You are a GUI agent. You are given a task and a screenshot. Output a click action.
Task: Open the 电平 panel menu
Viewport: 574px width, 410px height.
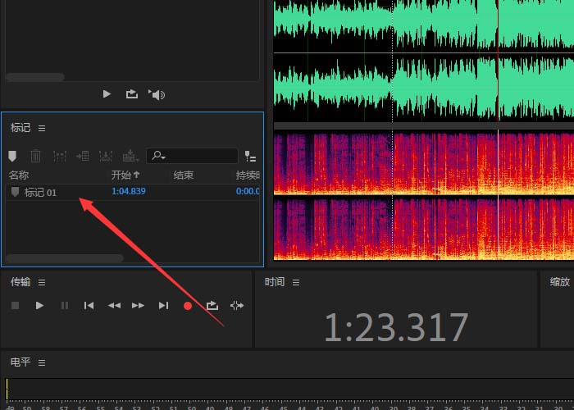tap(42, 362)
